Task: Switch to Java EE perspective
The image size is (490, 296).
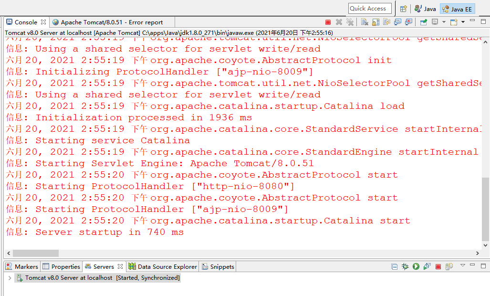Action: click(458, 9)
